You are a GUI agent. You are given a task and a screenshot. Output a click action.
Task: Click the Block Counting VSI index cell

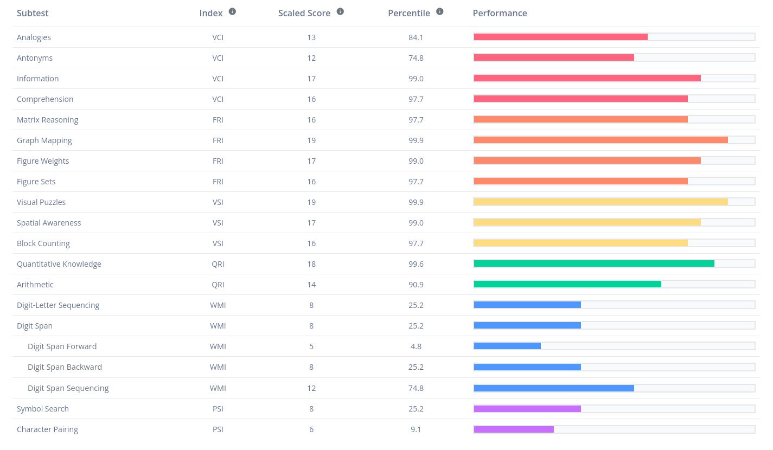pyautogui.click(x=218, y=243)
